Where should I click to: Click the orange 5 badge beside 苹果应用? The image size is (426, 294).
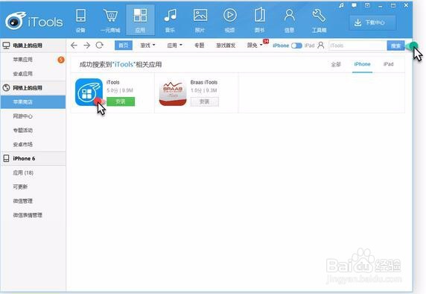[61, 60]
